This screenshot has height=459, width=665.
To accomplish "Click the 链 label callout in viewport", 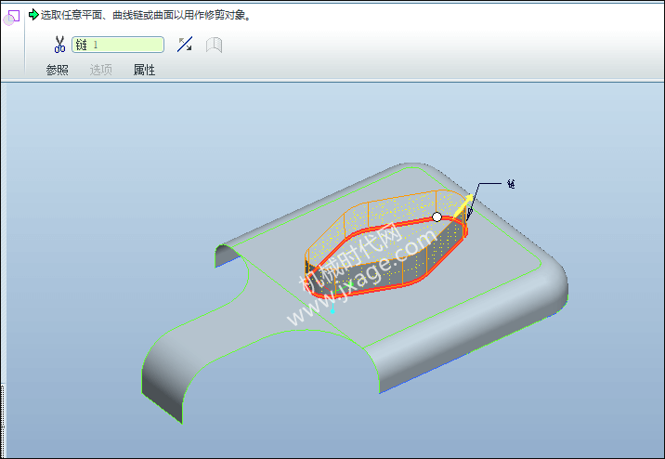I will coord(511,184).
